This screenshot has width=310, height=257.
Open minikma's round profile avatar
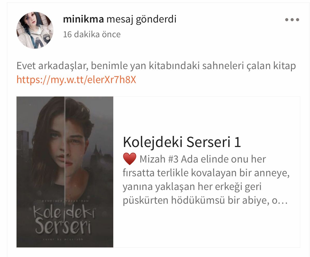(x=35, y=30)
